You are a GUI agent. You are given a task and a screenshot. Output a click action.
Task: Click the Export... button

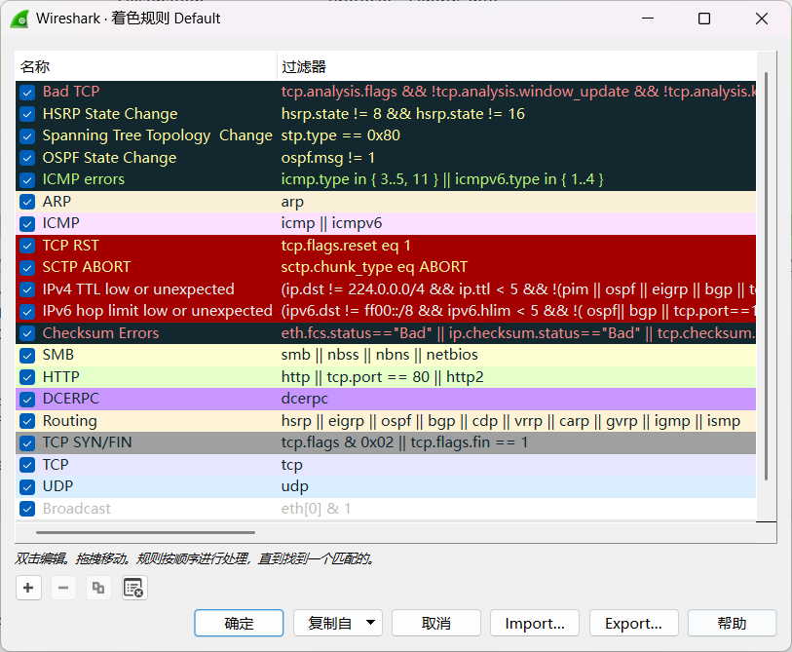633,623
